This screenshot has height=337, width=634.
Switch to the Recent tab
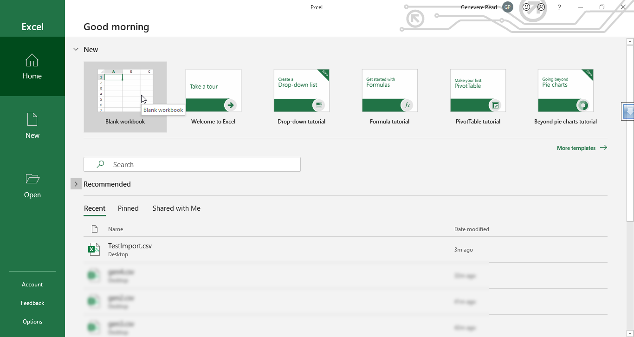pos(95,208)
